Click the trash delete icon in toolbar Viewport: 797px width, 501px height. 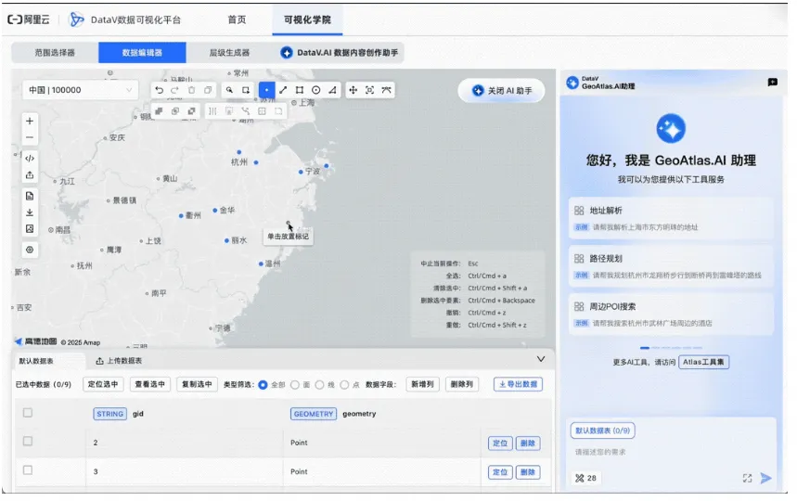tap(192, 90)
